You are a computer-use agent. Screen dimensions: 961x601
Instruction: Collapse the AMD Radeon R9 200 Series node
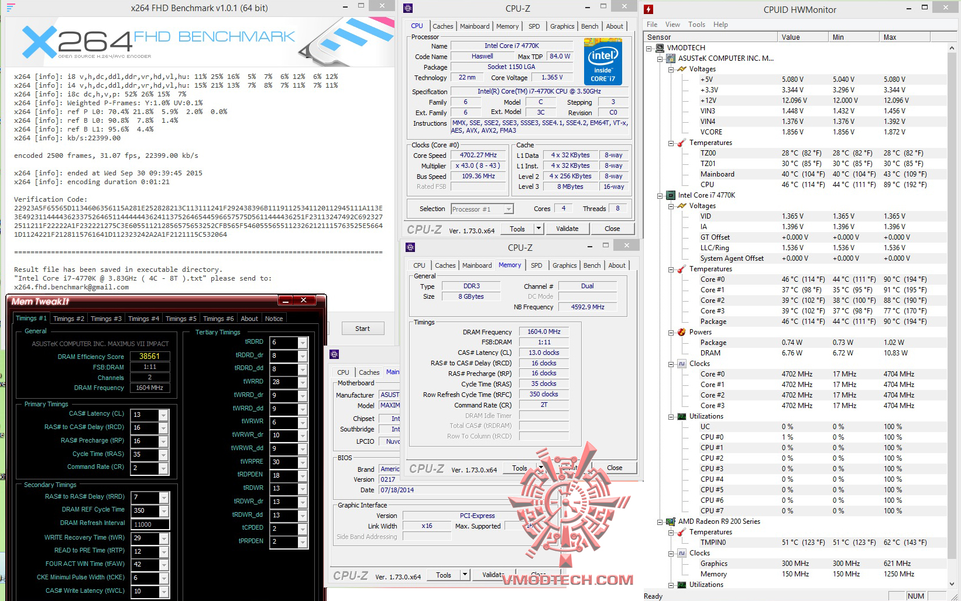(660, 522)
